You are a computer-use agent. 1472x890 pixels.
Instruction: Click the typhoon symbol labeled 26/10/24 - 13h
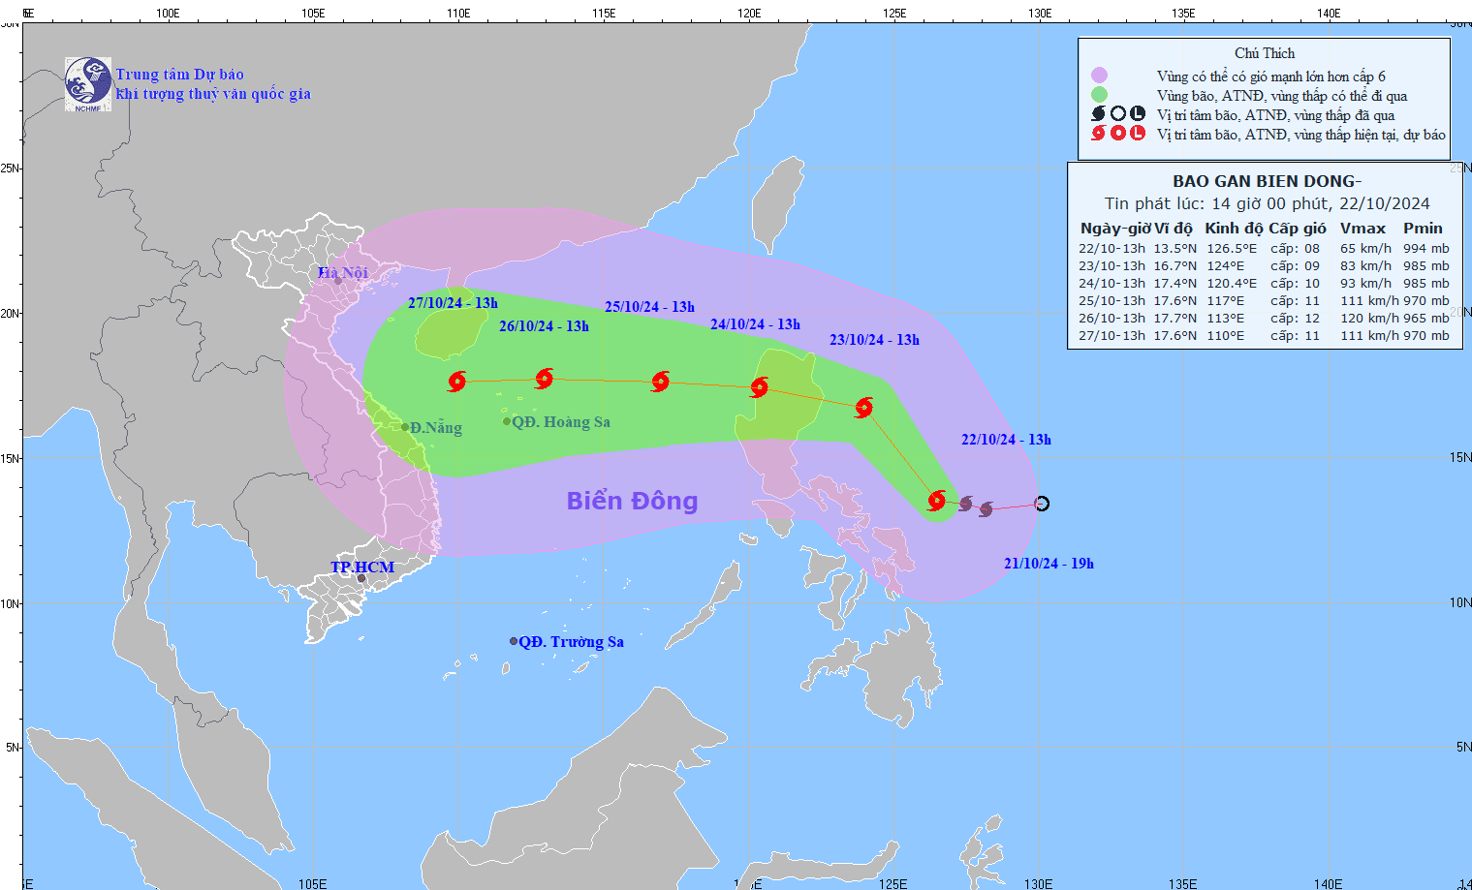click(545, 380)
